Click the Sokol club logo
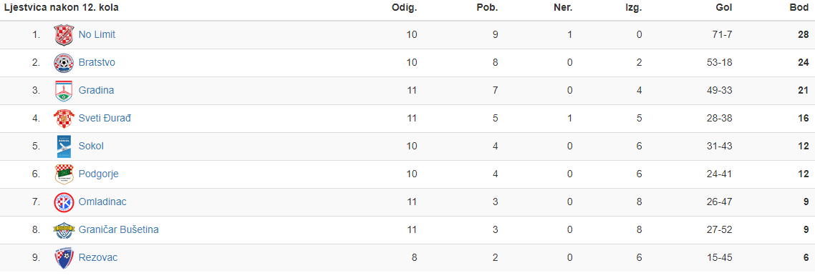 pos(64,147)
